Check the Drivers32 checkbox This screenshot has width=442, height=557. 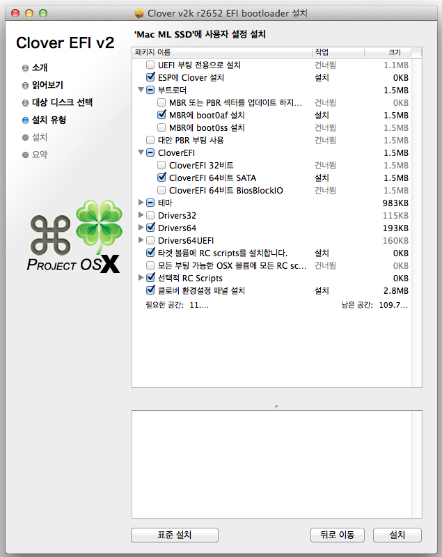[x=150, y=215]
